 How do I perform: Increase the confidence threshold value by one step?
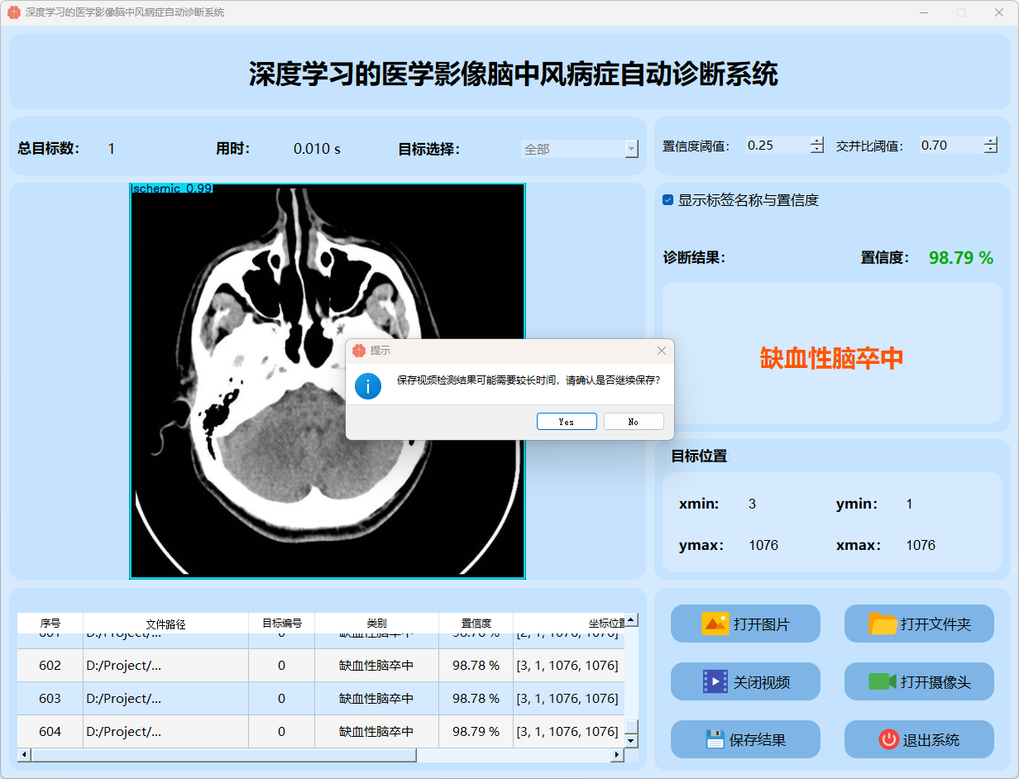[x=817, y=141]
